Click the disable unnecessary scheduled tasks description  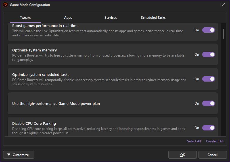(x=99, y=82)
